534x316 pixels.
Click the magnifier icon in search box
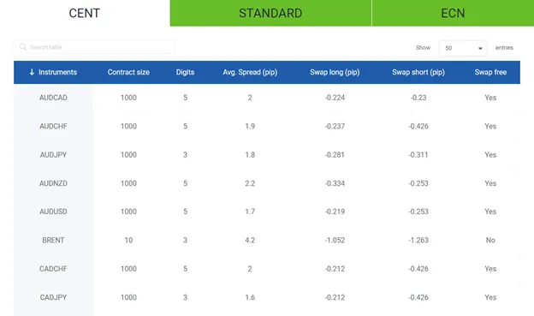click(x=23, y=47)
